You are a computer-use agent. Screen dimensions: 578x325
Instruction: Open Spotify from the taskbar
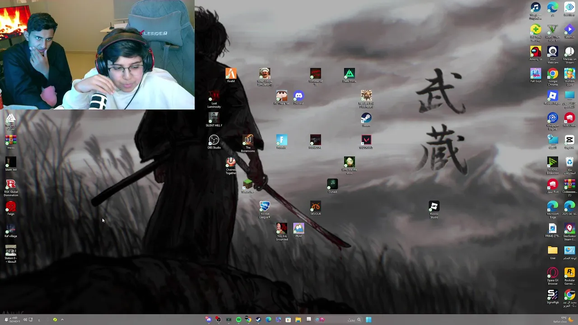(x=238, y=320)
